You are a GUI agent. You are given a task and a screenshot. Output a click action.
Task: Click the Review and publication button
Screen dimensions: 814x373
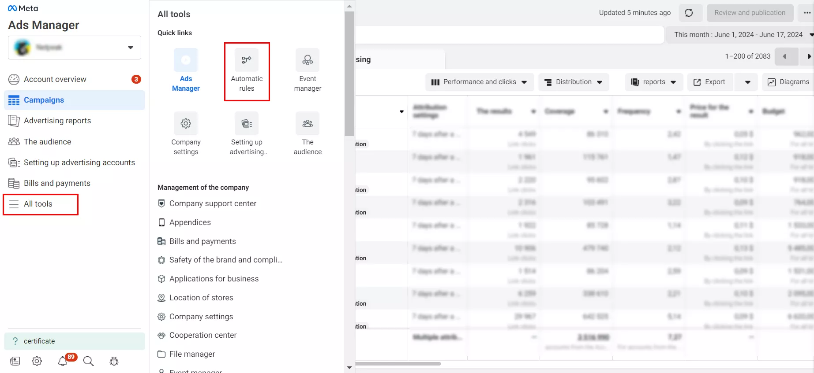pos(750,13)
